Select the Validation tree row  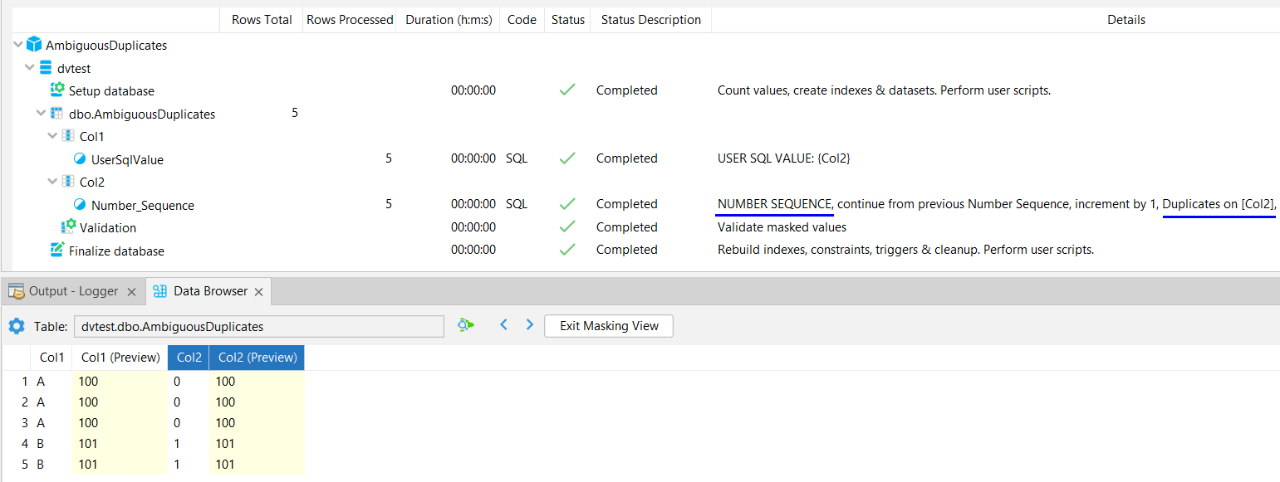pos(108,227)
